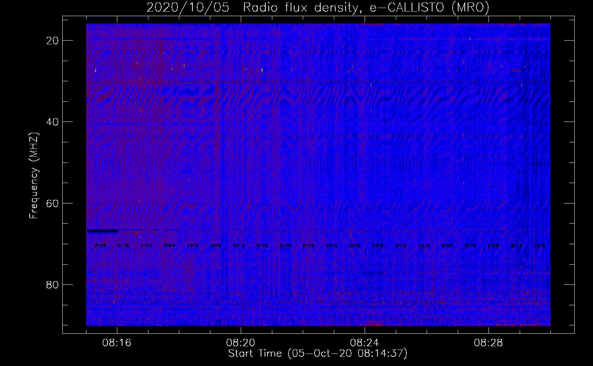The width and height of the screenshot is (593, 366).
Task: Click the '08:16' time tick label
Action: point(117,343)
